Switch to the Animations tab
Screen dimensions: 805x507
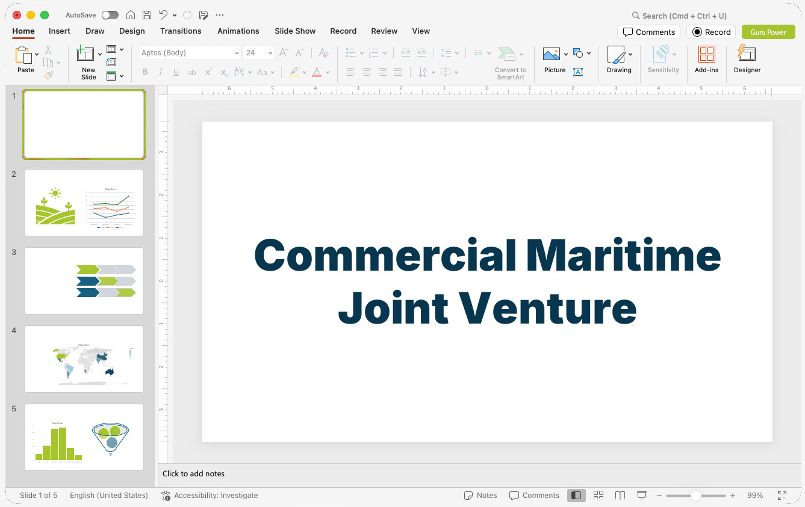coord(238,31)
